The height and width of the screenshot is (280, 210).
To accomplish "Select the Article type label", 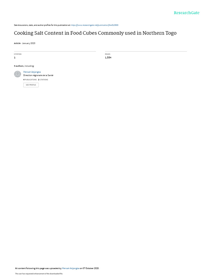I will 17,43.
